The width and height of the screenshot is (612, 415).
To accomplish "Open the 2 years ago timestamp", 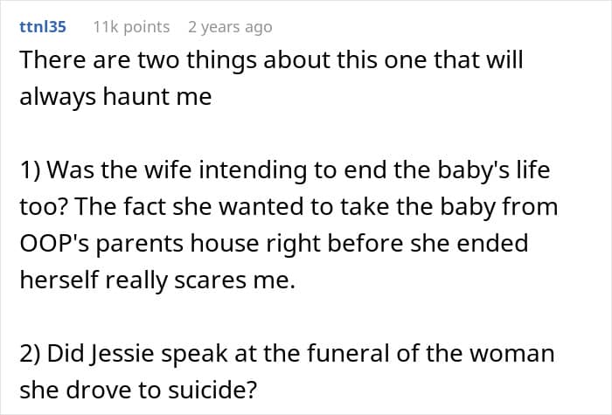I will 230,27.
